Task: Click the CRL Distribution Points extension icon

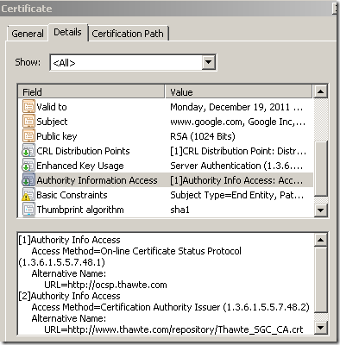Action: [x=28, y=151]
